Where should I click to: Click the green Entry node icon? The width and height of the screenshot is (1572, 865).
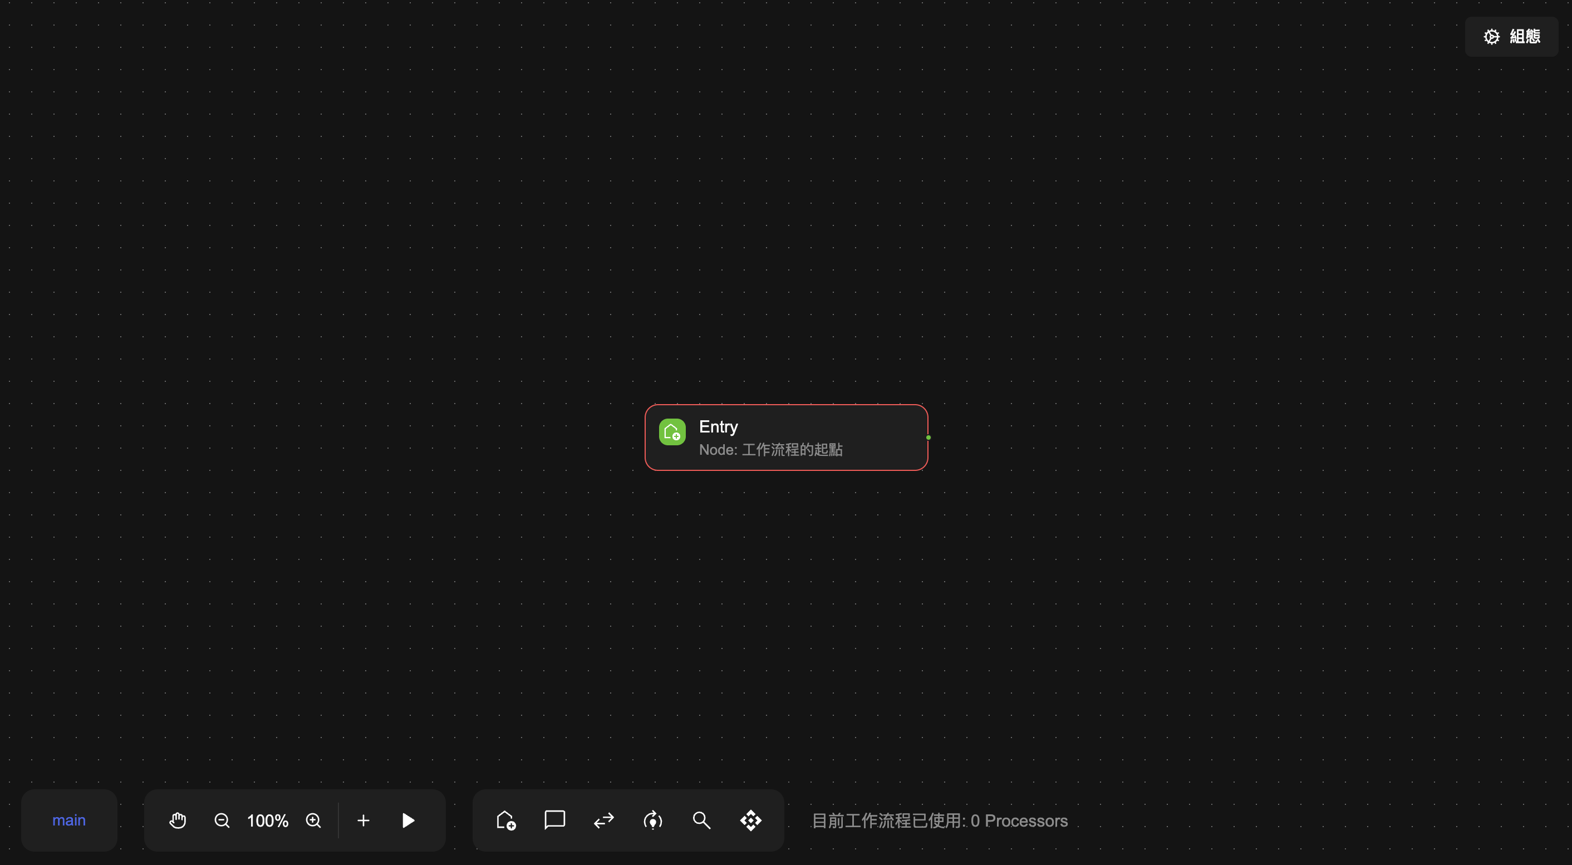[672, 431]
